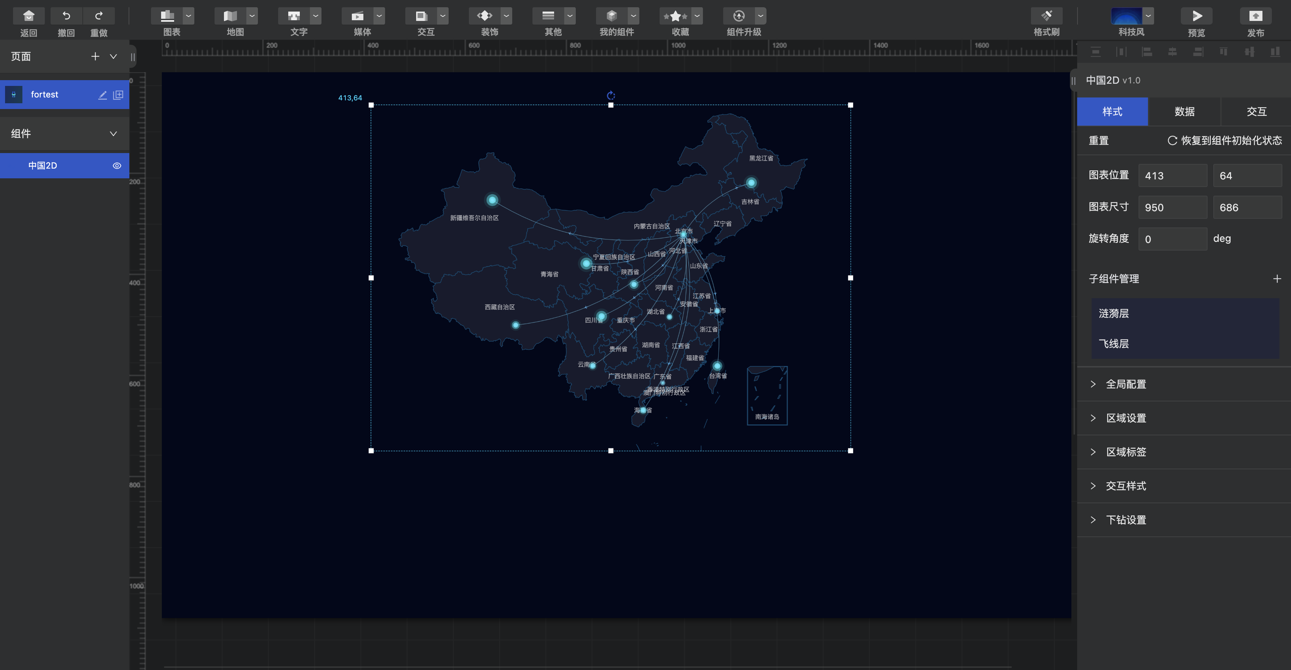Viewport: 1291px width, 670px height.
Task: Activate the 格式刷 format painter
Action: click(x=1047, y=16)
